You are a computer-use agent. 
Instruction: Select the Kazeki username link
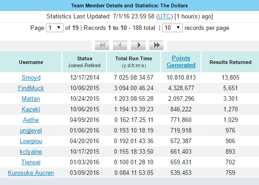pyautogui.click(x=31, y=109)
